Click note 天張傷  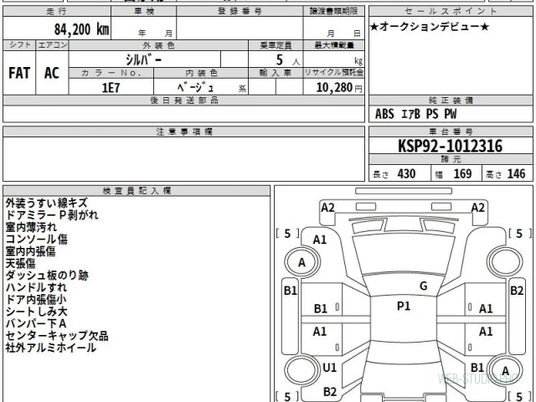(x=20, y=263)
